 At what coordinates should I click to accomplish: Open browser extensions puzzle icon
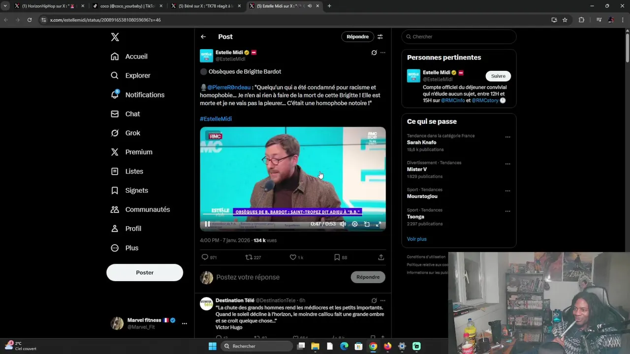pyautogui.click(x=581, y=20)
